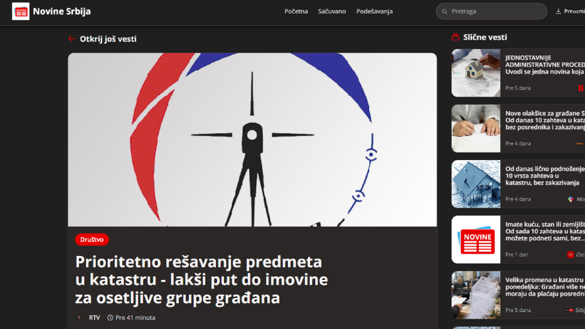This screenshot has width=585, height=329.
Task: Open the NOVINE placeholder thumbnail
Action: (476, 240)
